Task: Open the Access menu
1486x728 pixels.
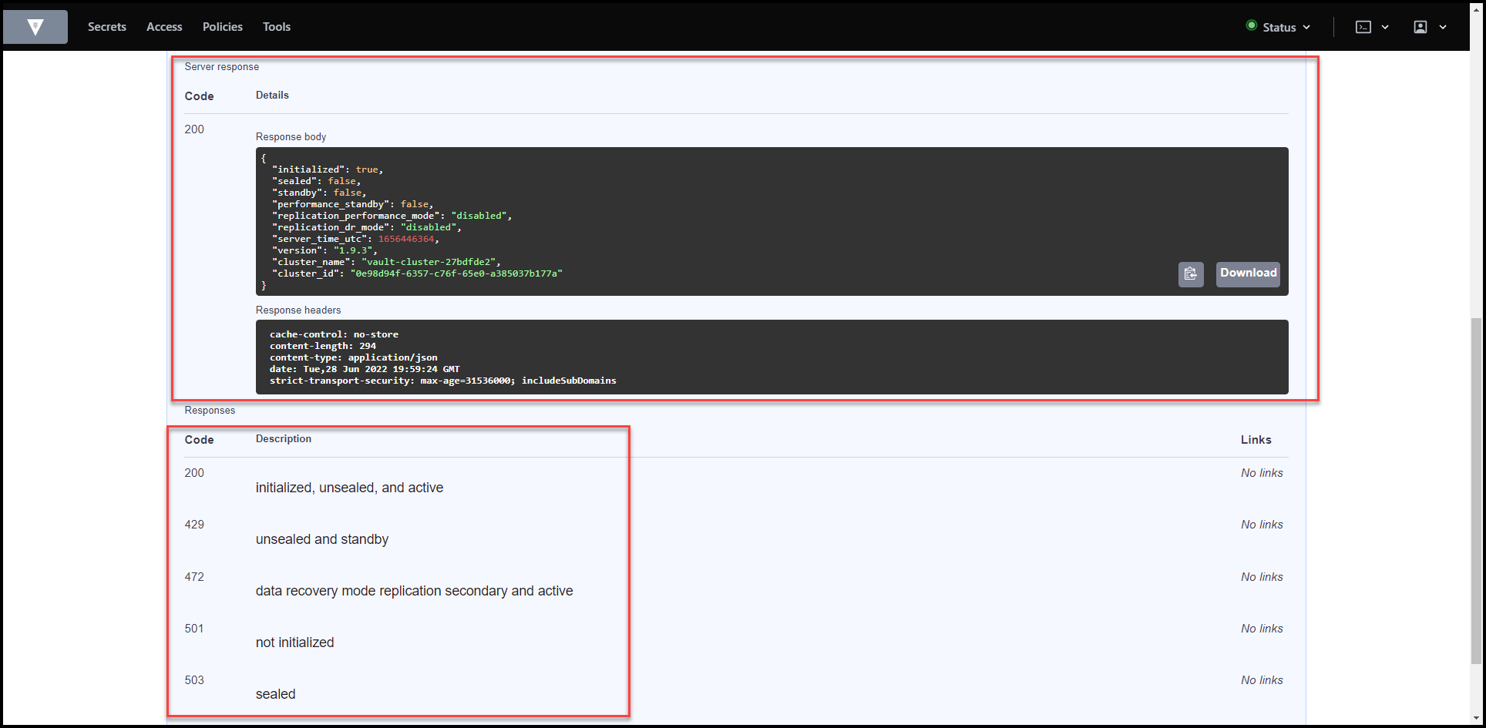Action: tap(163, 26)
